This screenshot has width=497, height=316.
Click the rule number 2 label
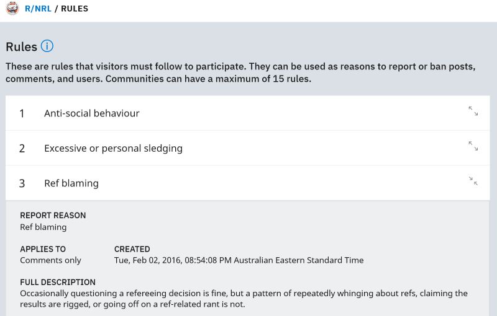(x=22, y=148)
